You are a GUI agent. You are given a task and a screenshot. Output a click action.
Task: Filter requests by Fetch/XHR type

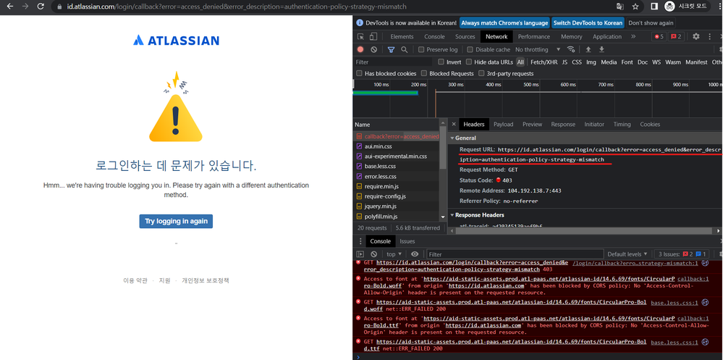(x=544, y=62)
